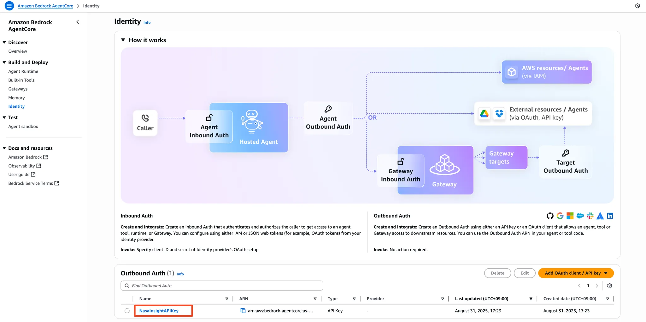The image size is (646, 322).
Task: Click the Google provider icon
Action: tap(560, 216)
